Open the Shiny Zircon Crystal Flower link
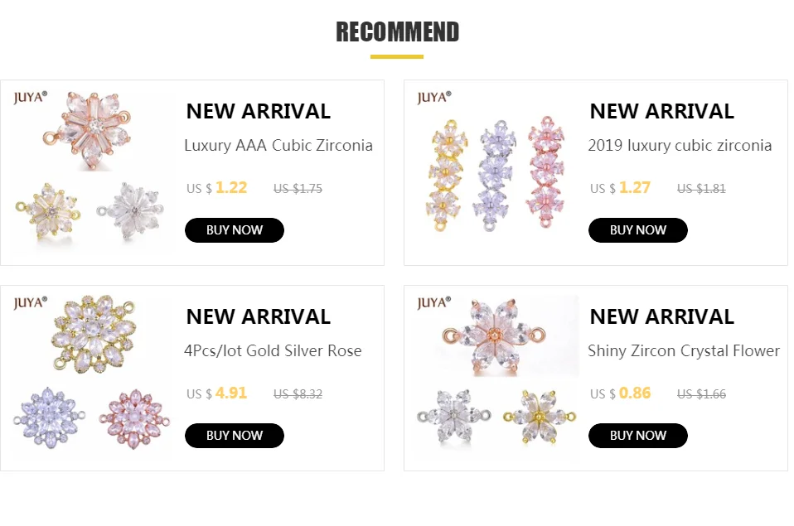794x526 pixels. (683, 351)
